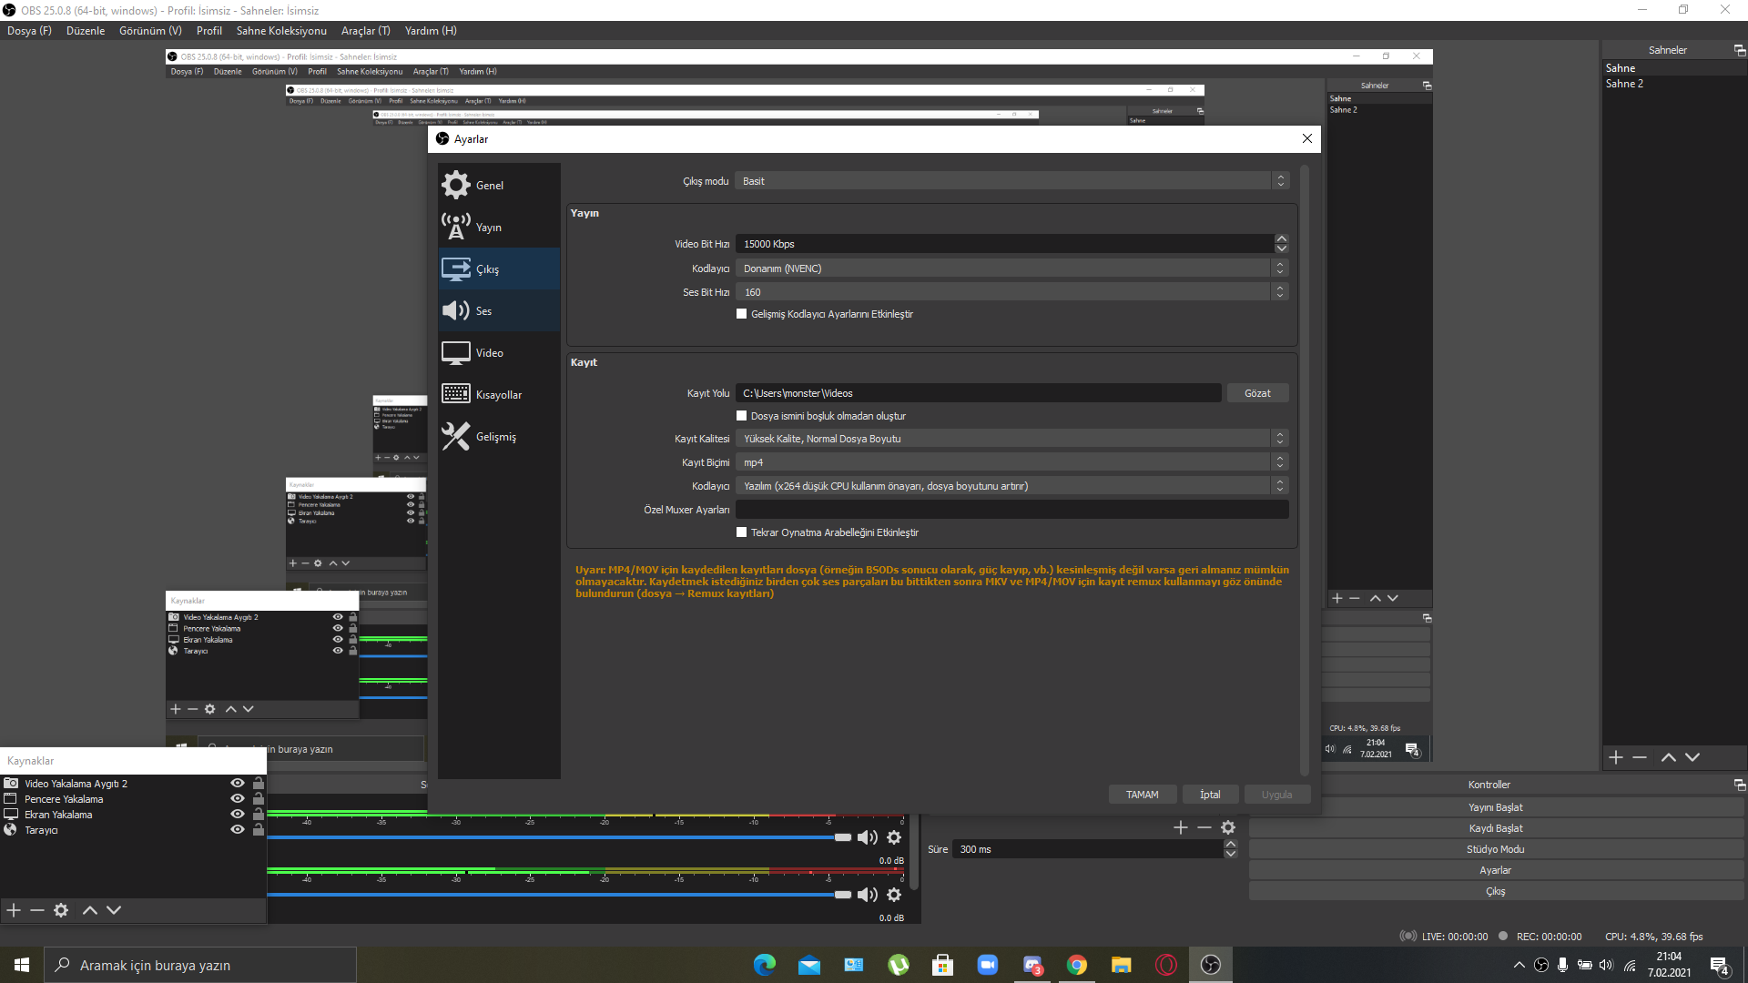Screen dimensions: 1748x983
Task: Open the Genel settings gear icon
Action: coord(456,185)
